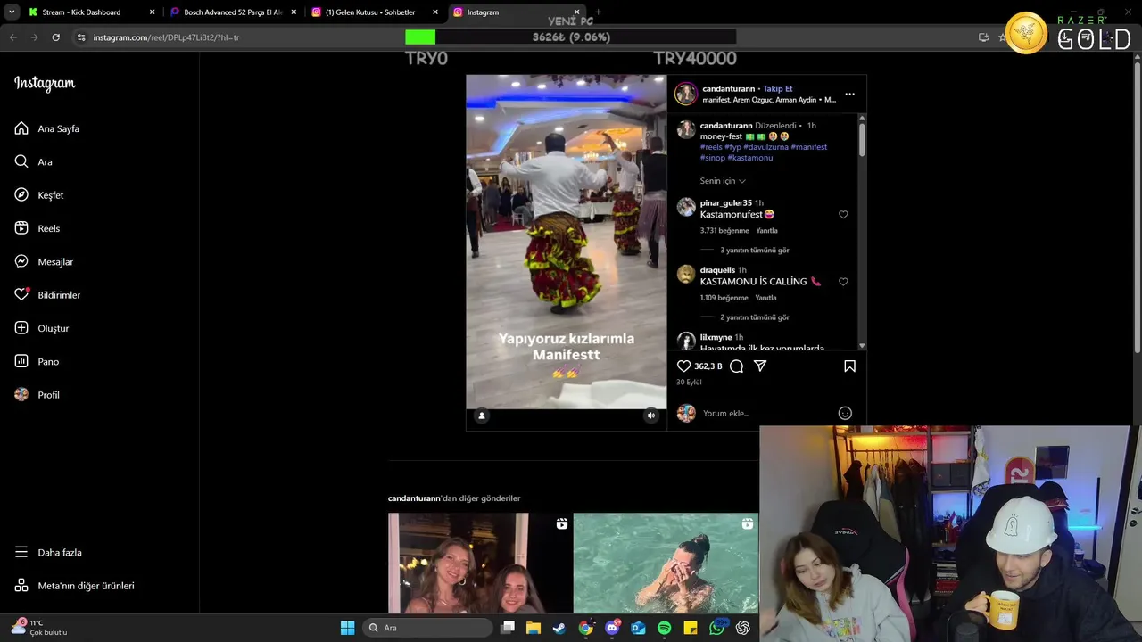Show tagged people icon on reel
The image size is (1142, 642).
[x=482, y=416]
